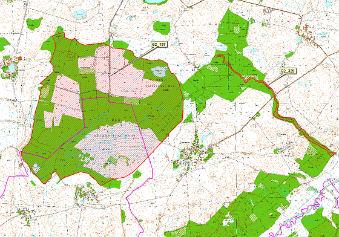Click the small round green patch south of the bog
Screen dimensions: 339x237
point(137,174)
